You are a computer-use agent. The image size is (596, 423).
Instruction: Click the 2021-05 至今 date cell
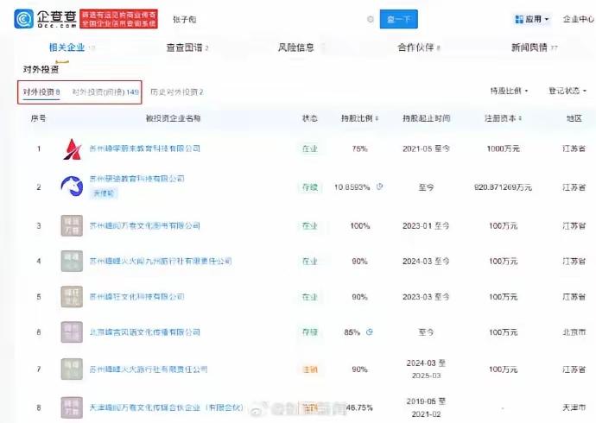tap(426, 148)
